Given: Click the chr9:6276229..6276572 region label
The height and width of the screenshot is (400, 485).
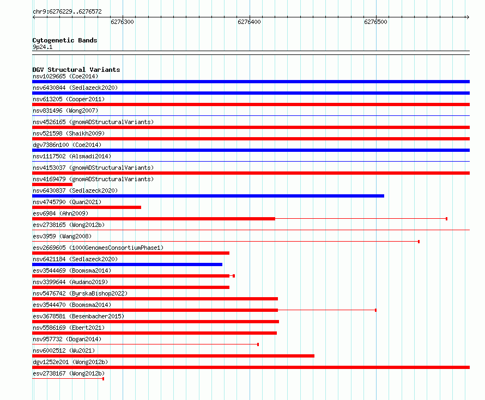Looking at the screenshot, I should (x=67, y=11).
